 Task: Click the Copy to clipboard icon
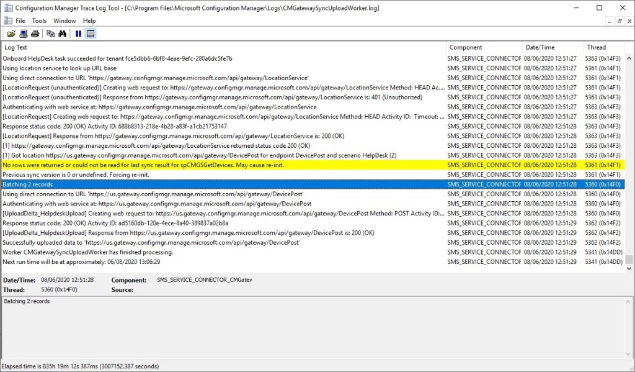pos(51,34)
